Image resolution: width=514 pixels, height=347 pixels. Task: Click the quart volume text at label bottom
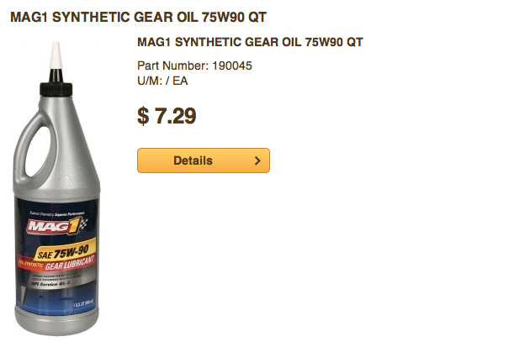[83, 303]
